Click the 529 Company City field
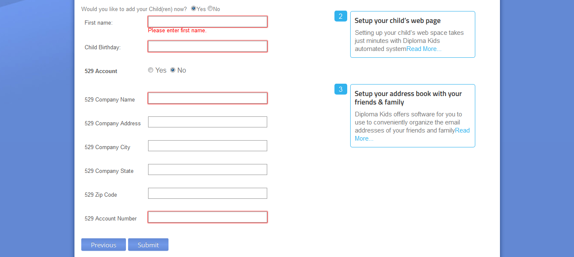574x257 pixels. (207, 145)
